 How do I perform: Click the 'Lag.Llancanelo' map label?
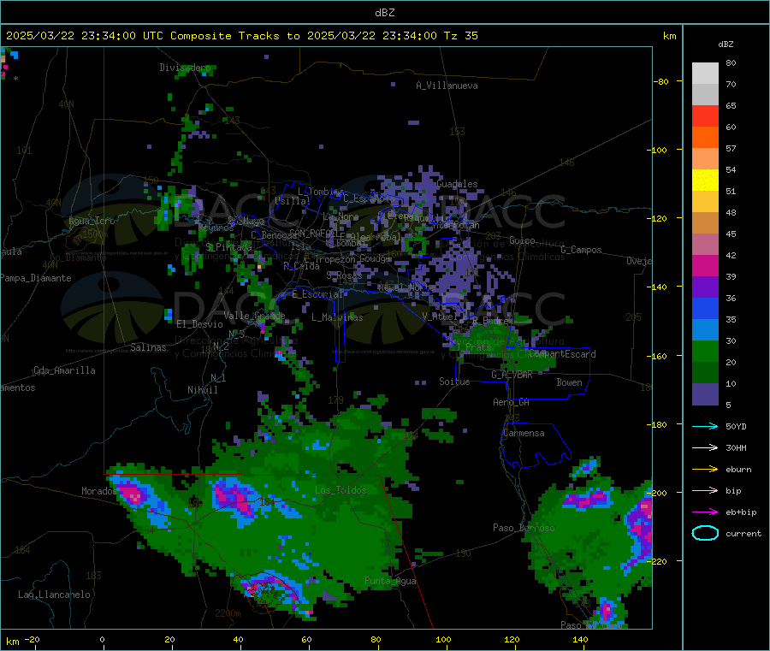[54, 595]
